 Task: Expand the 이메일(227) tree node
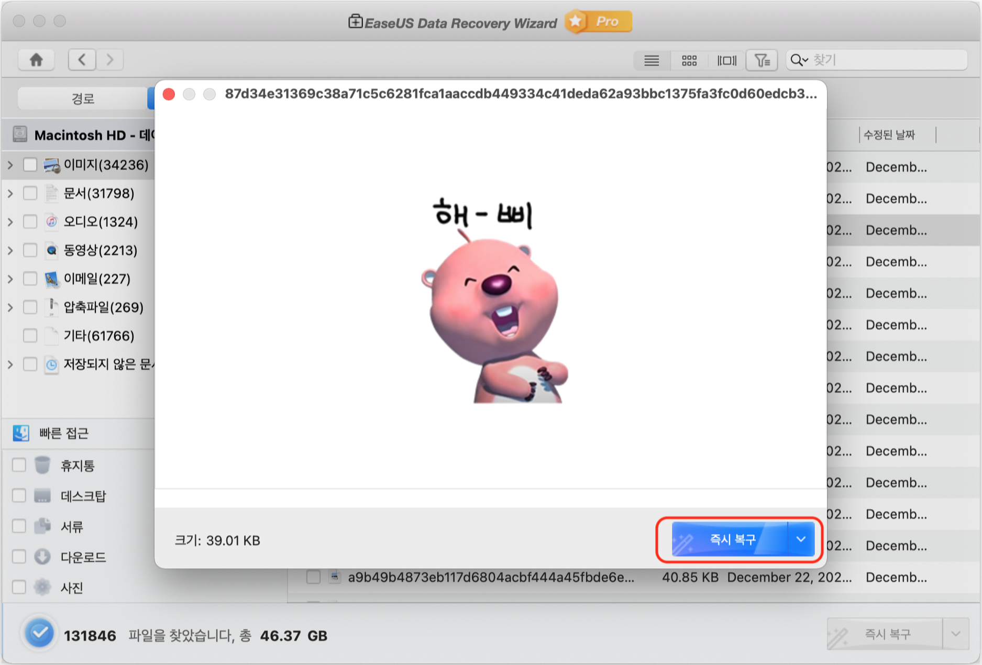(10, 279)
